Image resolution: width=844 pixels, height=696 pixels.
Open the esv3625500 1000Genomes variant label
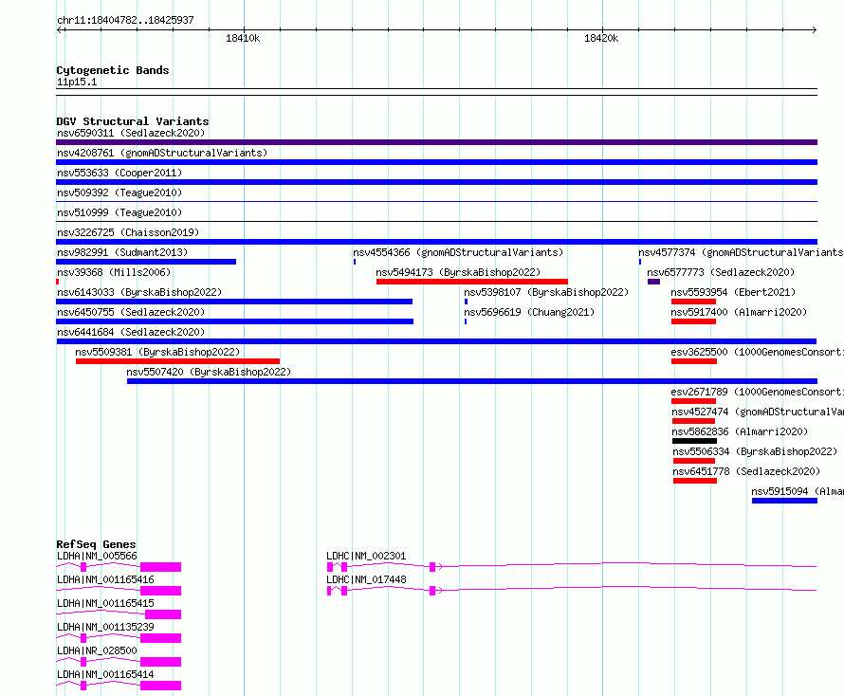[x=757, y=352]
